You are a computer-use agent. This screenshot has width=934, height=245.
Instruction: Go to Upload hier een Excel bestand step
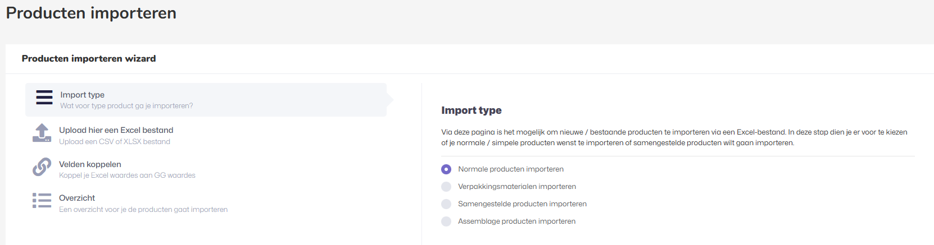pyautogui.click(x=116, y=130)
